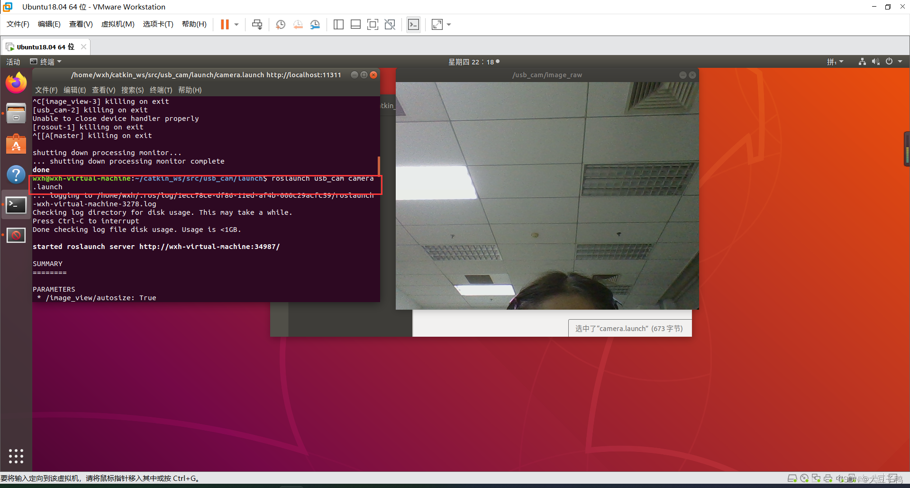This screenshot has width=910, height=488.
Task: Revert virtual machine to previous snapshot
Action: pos(298,24)
